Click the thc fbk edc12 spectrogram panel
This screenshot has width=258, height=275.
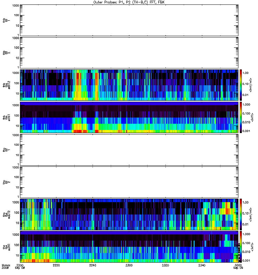[129, 214]
